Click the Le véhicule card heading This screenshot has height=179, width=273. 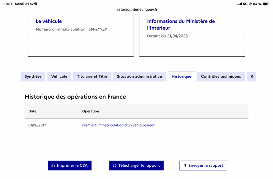[x=49, y=21]
